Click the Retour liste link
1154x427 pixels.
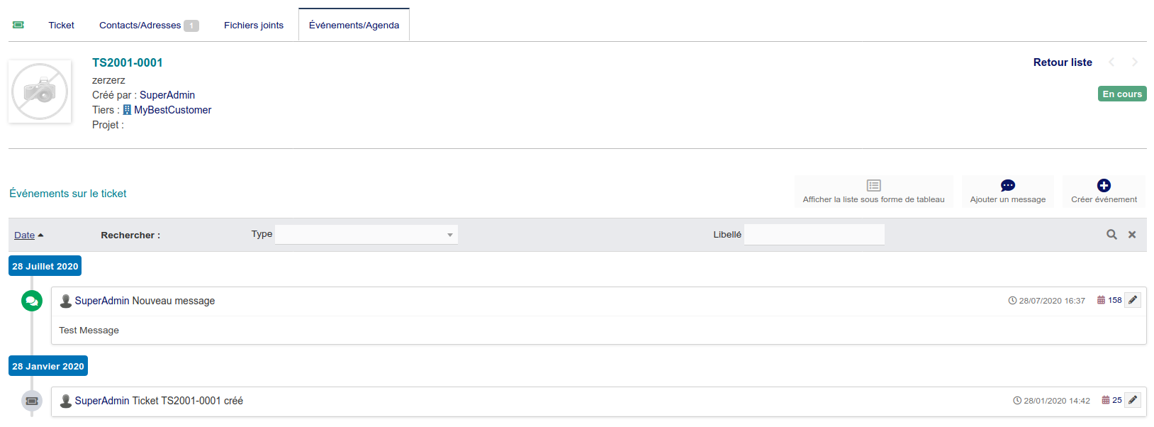[x=1062, y=62]
